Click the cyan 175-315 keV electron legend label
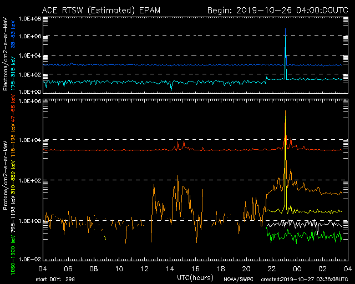Image resolution: width=355 pixels, height=284 pixels. point(13,70)
